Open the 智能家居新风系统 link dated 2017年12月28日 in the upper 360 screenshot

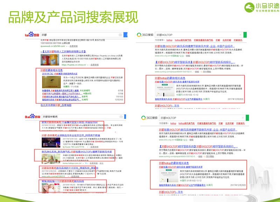[x=178, y=99]
